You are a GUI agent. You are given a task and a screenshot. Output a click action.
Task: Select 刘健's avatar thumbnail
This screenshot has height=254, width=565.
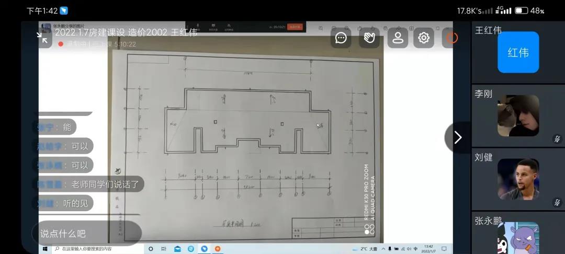click(518, 179)
